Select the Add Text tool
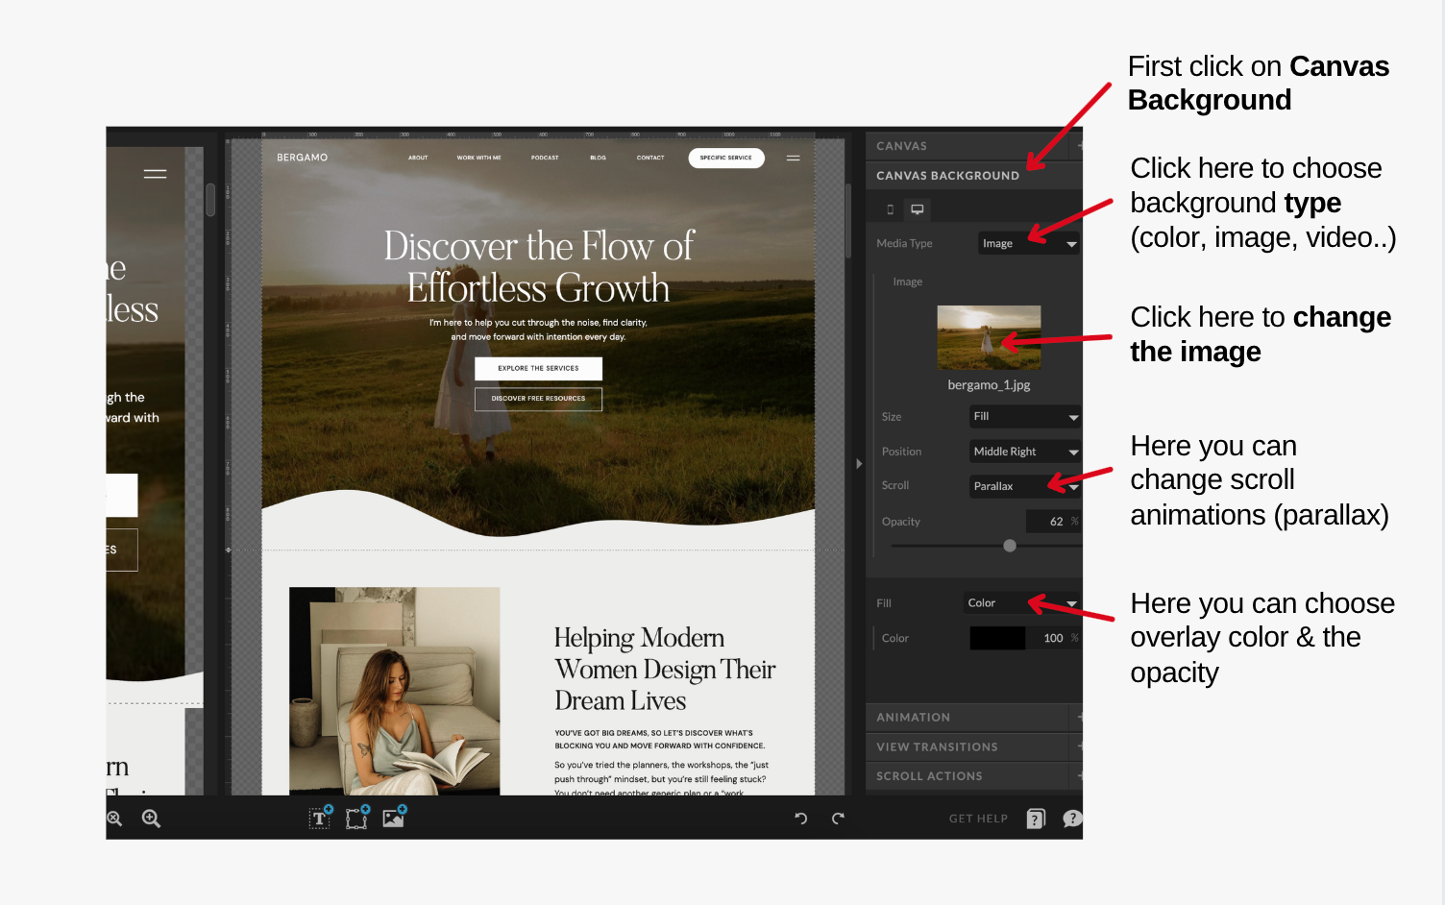The height and width of the screenshot is (905, 1445). tap(318, 818)
